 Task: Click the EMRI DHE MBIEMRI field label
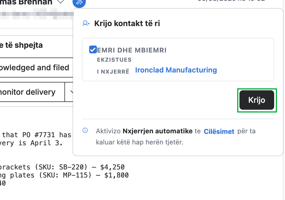[132, 50]
